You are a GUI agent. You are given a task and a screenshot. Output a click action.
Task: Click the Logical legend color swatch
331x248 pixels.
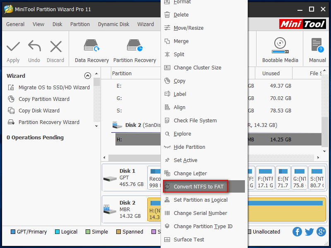[57, 232]
